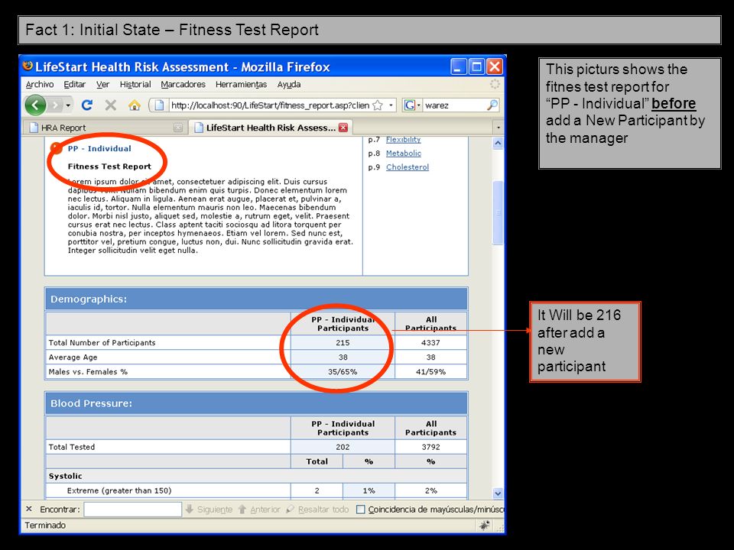
Task: Click the Average Age row label
Action: [x=73, y=357]
